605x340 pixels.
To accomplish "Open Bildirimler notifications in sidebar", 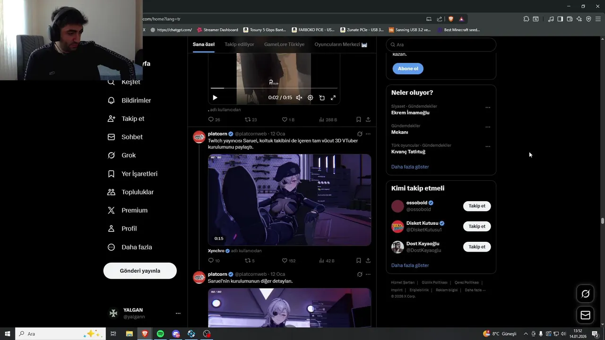I will coord(130,100).
